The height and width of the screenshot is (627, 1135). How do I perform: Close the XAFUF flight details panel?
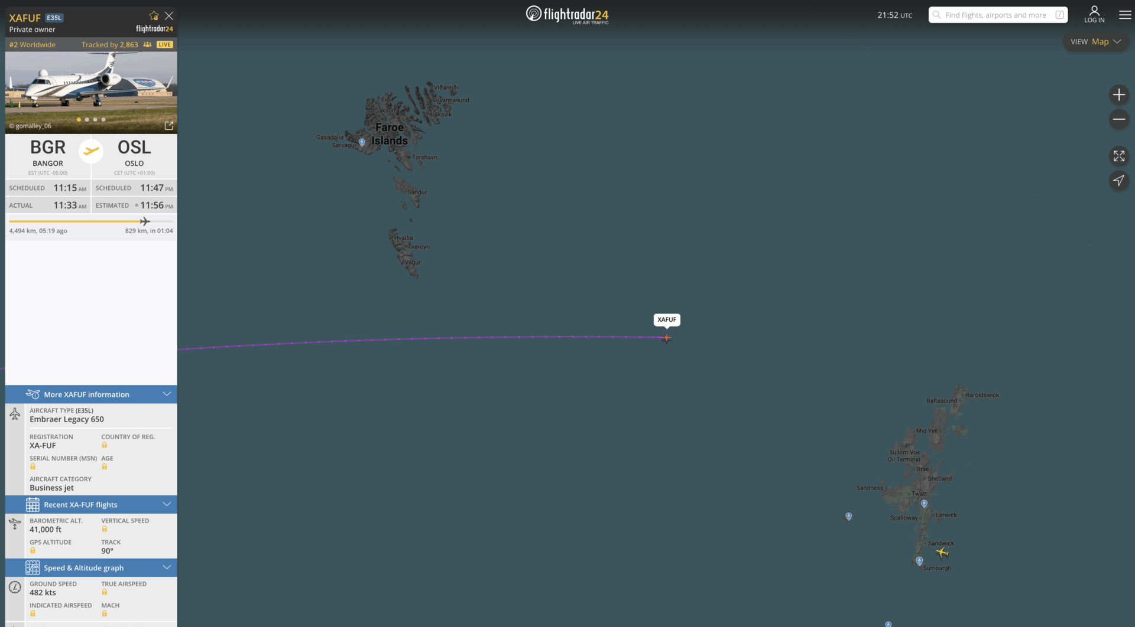tap(169, 16)
